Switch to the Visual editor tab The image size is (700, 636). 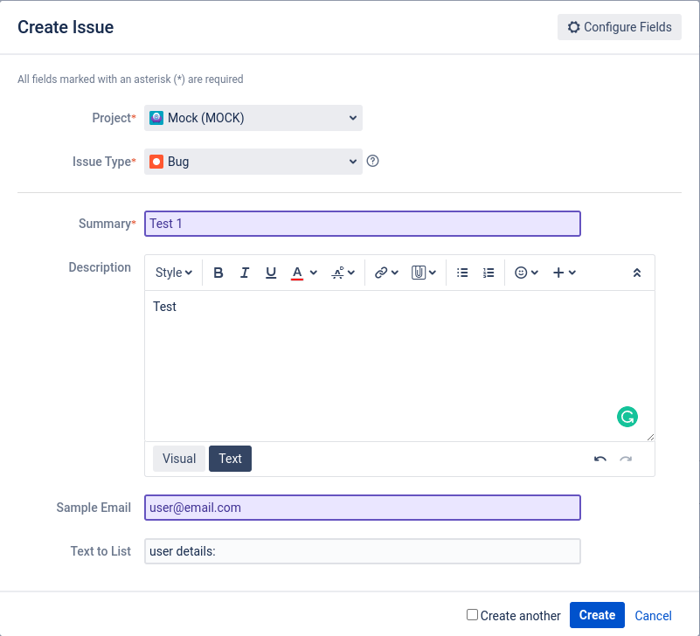point(179,459)
